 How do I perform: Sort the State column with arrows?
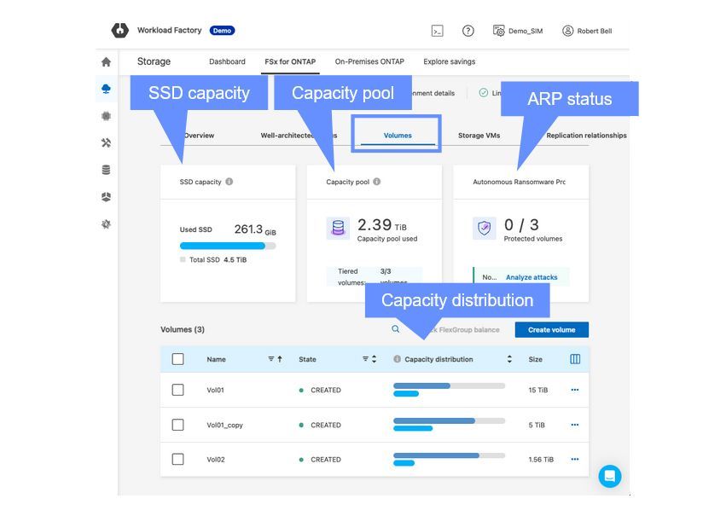375,359
